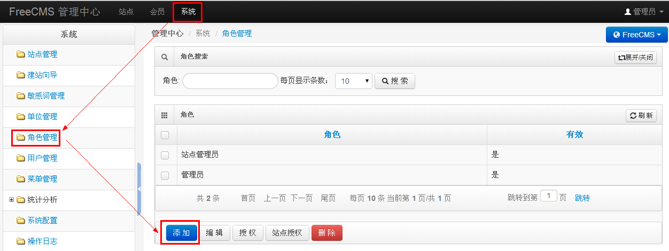Viewport: 669px width, 251px height.
Task: Open the FreeCMS site dropdown button
Action: pos(636,35)
